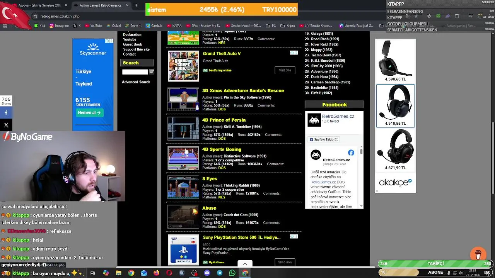Open the Gartic.io bookmark
The height and width of the screenshot is (278, 495).
[154, 26]
